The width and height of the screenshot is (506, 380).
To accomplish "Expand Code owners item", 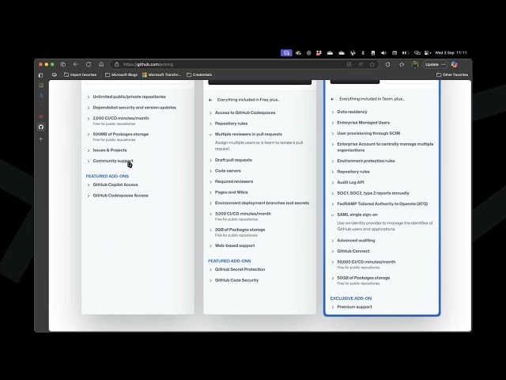I will (x=225, y=171).
